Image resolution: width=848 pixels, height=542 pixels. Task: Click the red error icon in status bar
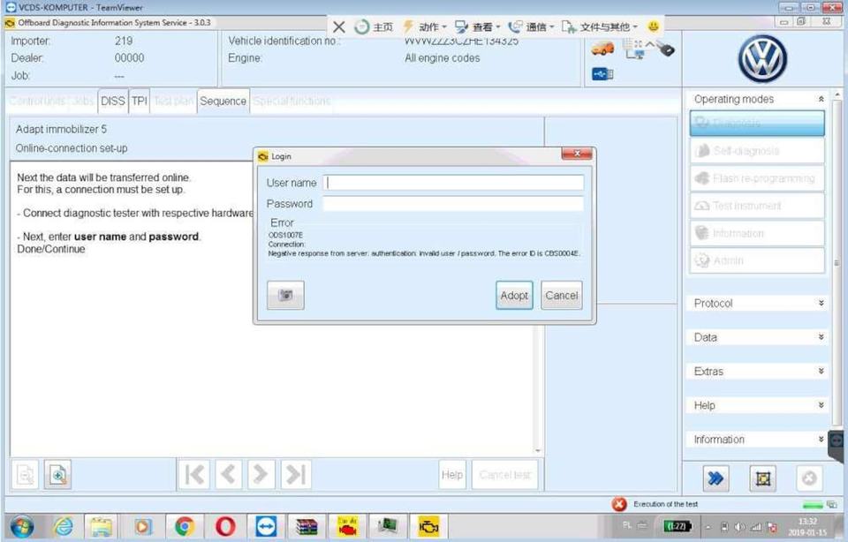(619, 504)
